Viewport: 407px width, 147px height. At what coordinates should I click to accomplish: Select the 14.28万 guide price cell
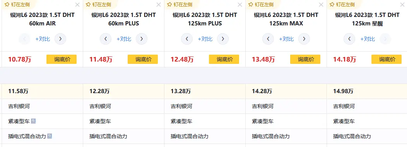click(286, 91)
